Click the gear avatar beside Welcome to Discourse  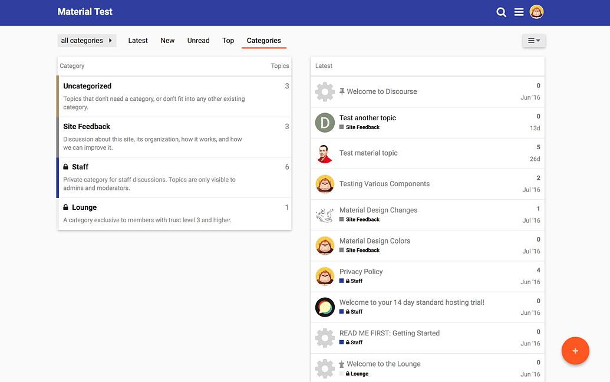325,92
